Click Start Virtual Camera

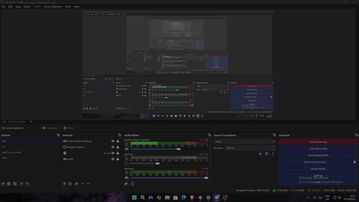315,162
